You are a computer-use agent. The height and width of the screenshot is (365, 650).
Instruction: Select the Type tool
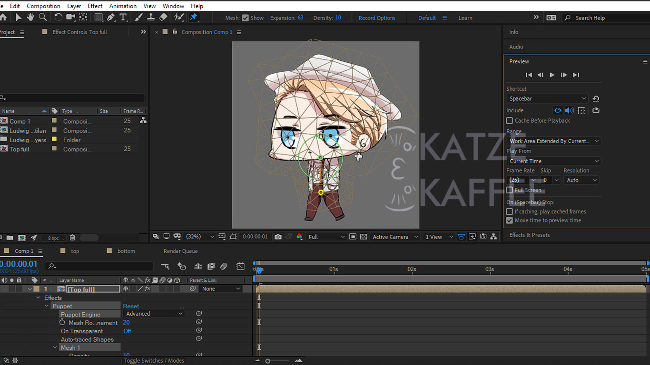(x=124, y=18)
